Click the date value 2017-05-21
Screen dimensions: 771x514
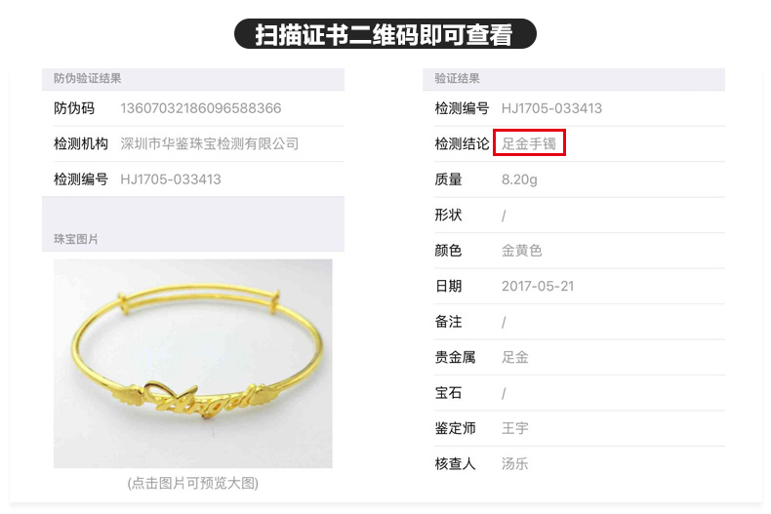point(538,286)
